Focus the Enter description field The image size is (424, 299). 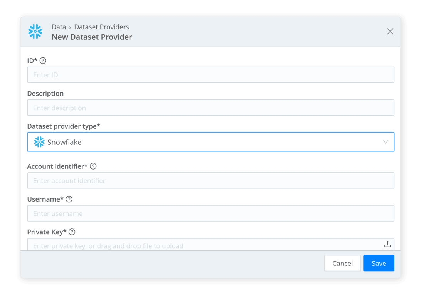pos(211,108)
